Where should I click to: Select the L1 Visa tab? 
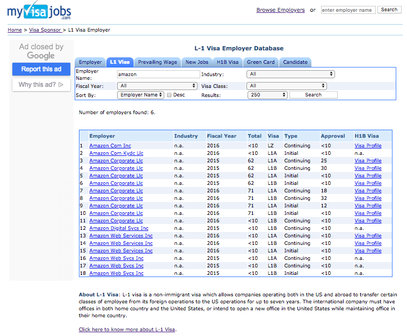click(x=120, y=62)
